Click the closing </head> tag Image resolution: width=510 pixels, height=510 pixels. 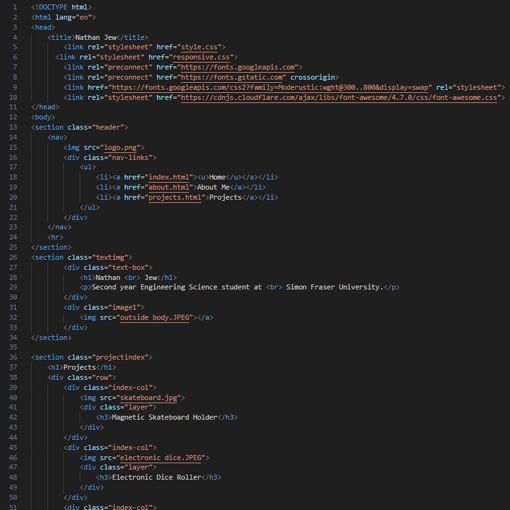pyautogui.click(x=46, y=107)
